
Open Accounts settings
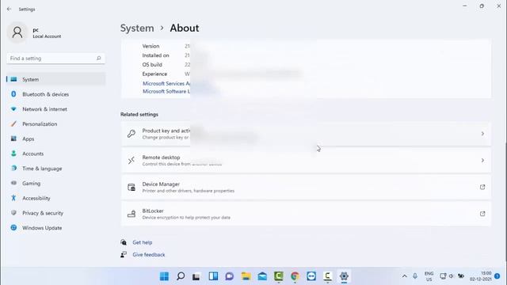tap(55, 154)
